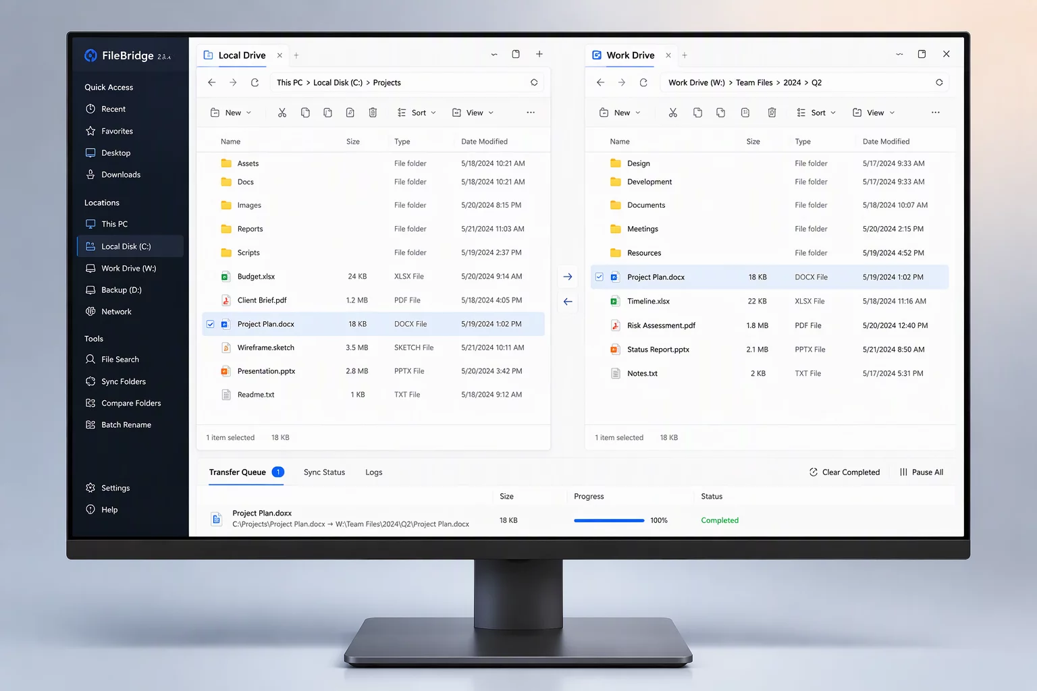The image size is (1037, 691).
Task: Transfer selection to the left pane with arrow
Action: [x=568, y=302]
